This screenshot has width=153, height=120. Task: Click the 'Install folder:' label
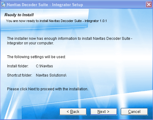(18, 66)
